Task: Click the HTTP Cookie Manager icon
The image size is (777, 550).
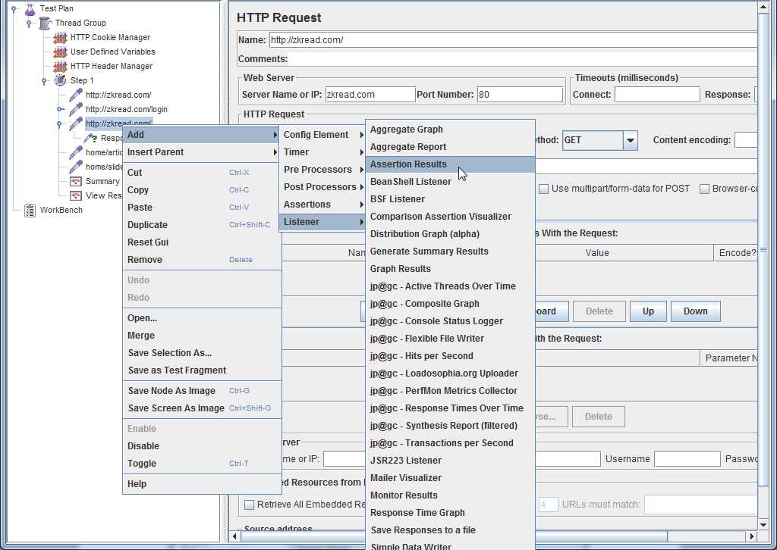Action: coord(60,38)
